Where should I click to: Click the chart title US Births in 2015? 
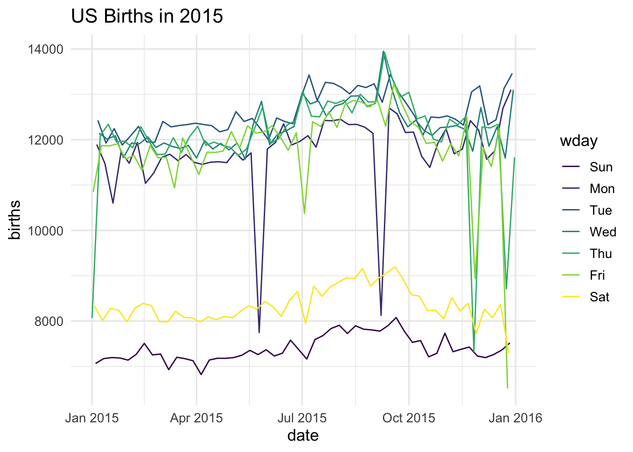[147, 16]
